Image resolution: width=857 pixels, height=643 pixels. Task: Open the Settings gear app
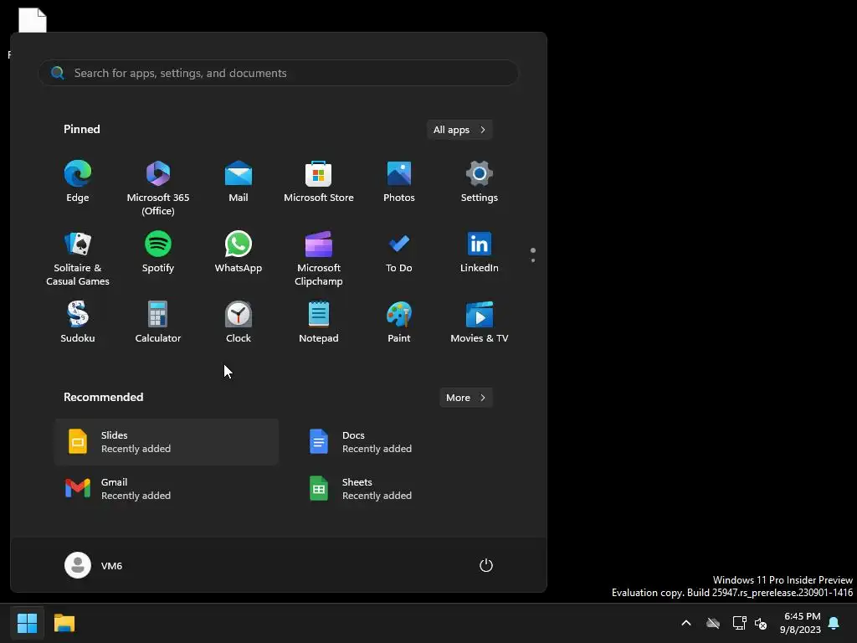point(480,182)
